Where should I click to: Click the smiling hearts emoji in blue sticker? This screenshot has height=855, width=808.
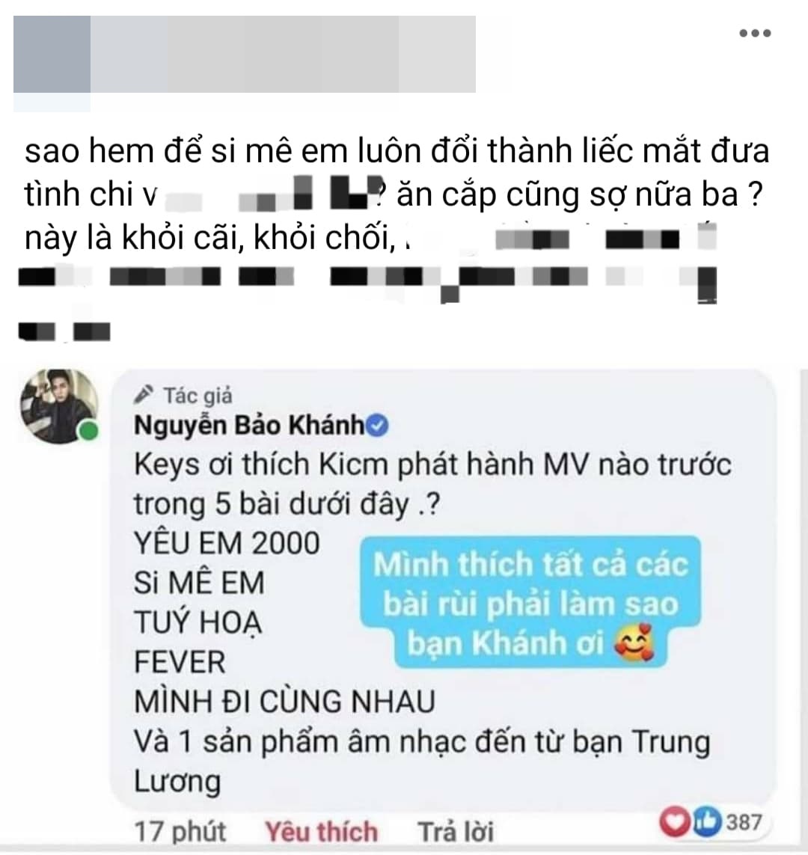634,643
